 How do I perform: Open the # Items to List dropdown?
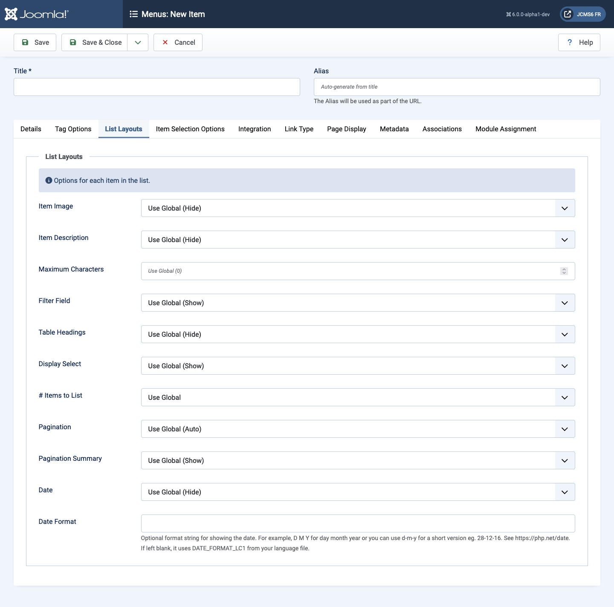(x=358, y=397)
